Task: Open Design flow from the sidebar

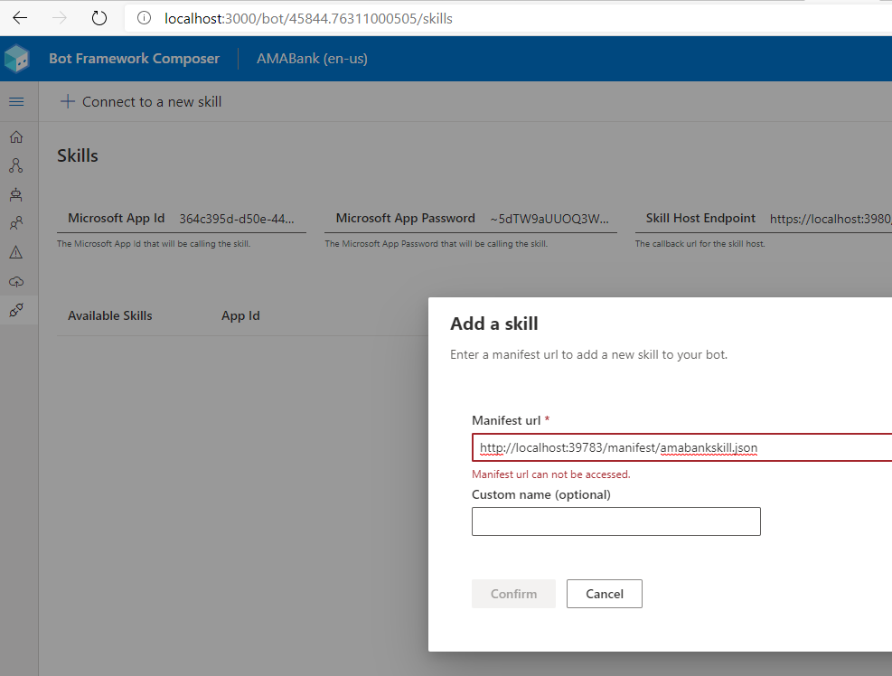Action: coord(16,165)
